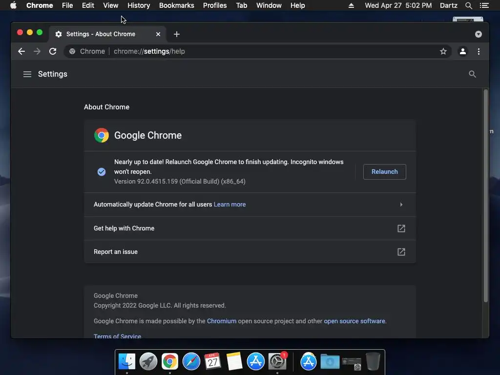Reload the page with the refresh icon

[53, 51]
